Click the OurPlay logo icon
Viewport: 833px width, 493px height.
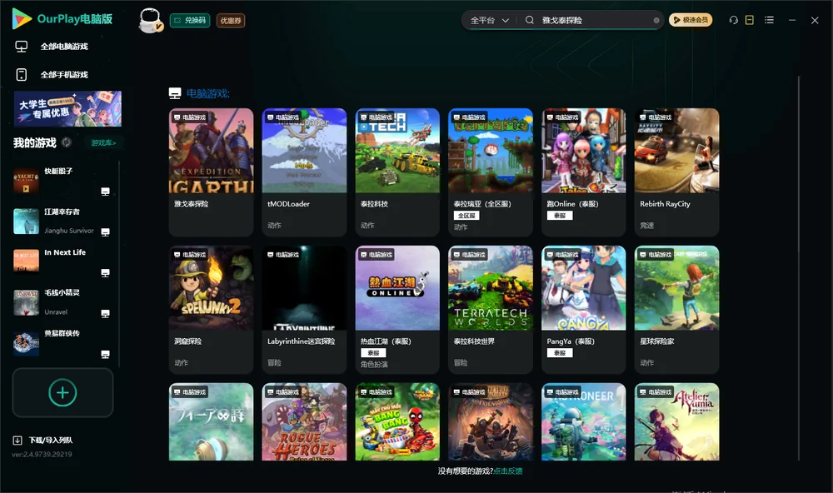tap(22, 19)
